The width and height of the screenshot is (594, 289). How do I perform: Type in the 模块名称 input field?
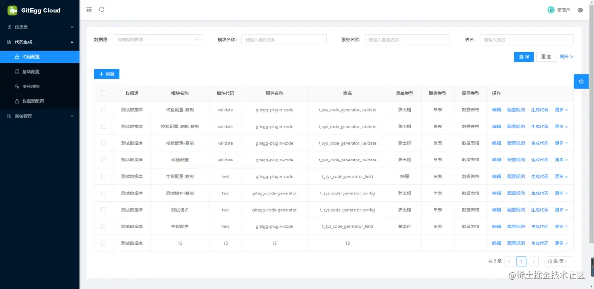[x=284, y=39]
